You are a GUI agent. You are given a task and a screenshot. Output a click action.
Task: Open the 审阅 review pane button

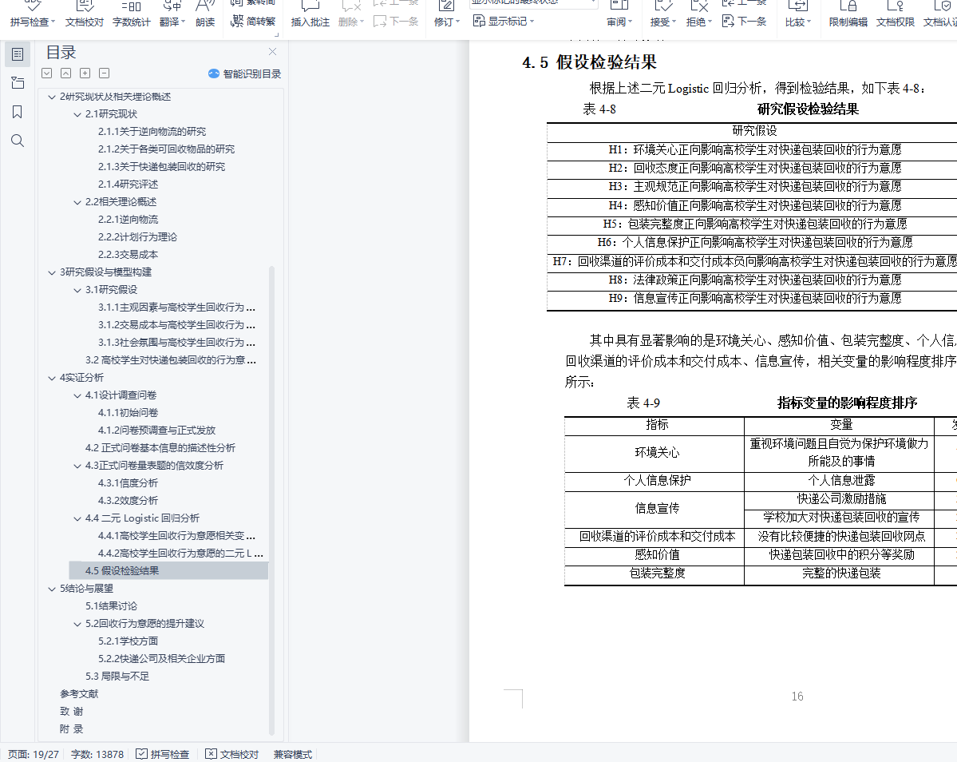click(x=619, y=14)
